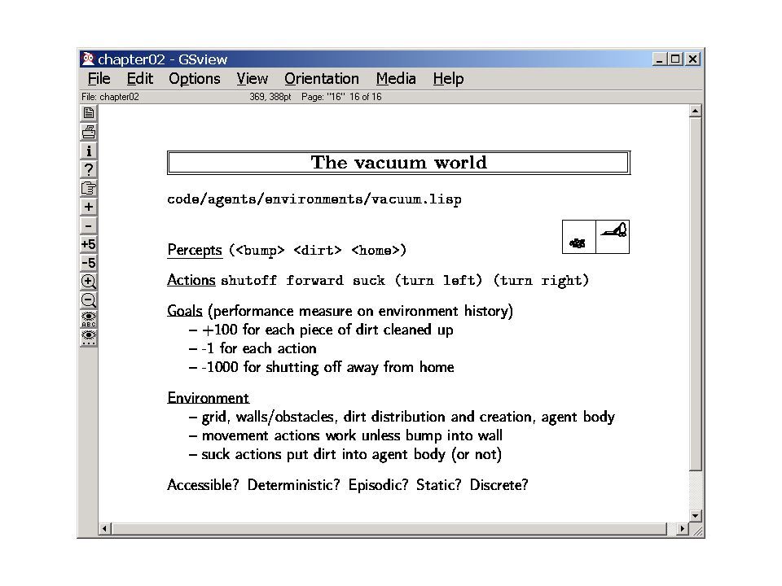Go to the next page with the plus icon

[x=89, y=207]
